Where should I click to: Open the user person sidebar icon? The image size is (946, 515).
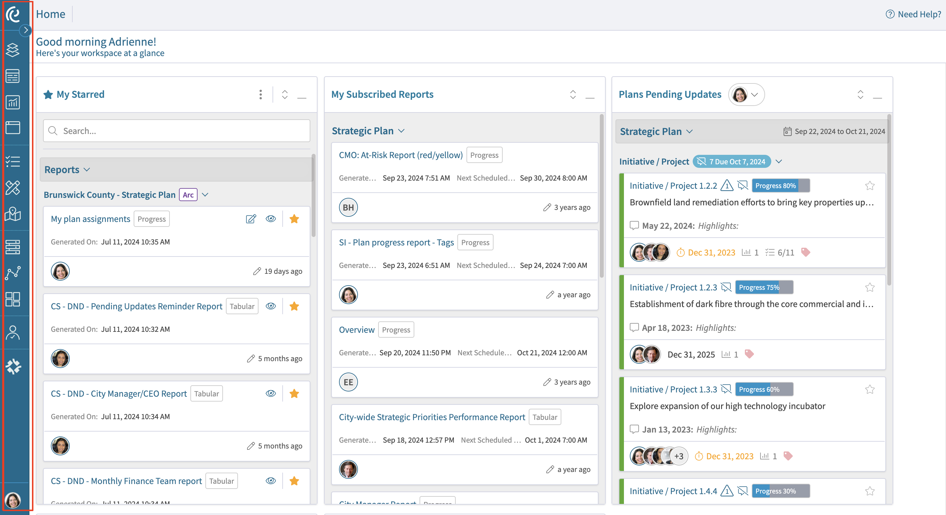point(13,332)
